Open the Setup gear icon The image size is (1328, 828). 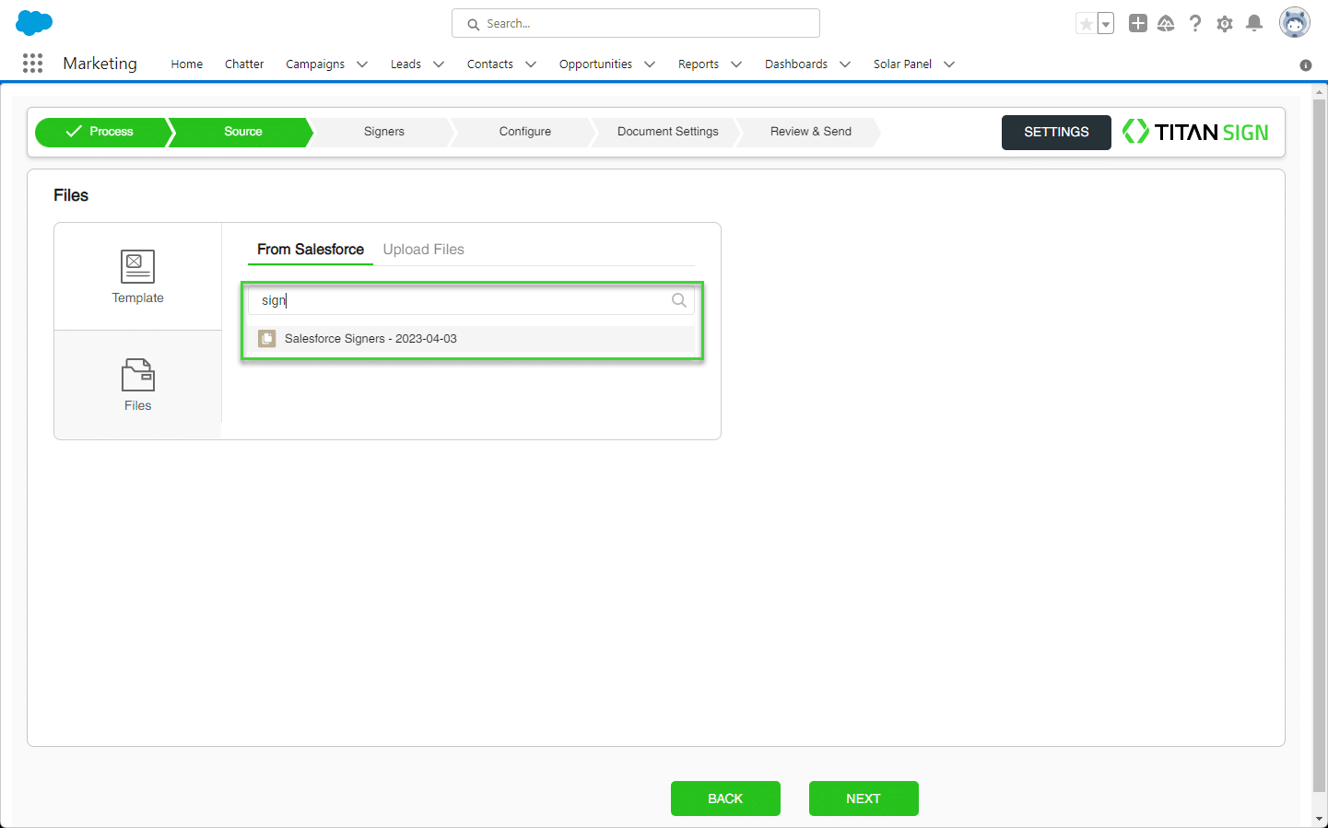click(x=1225, y=24)
